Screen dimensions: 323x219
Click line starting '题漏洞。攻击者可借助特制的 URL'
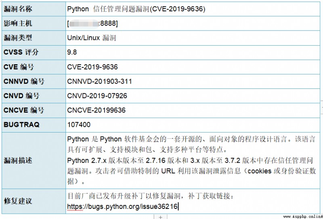(x=191, y=171)
